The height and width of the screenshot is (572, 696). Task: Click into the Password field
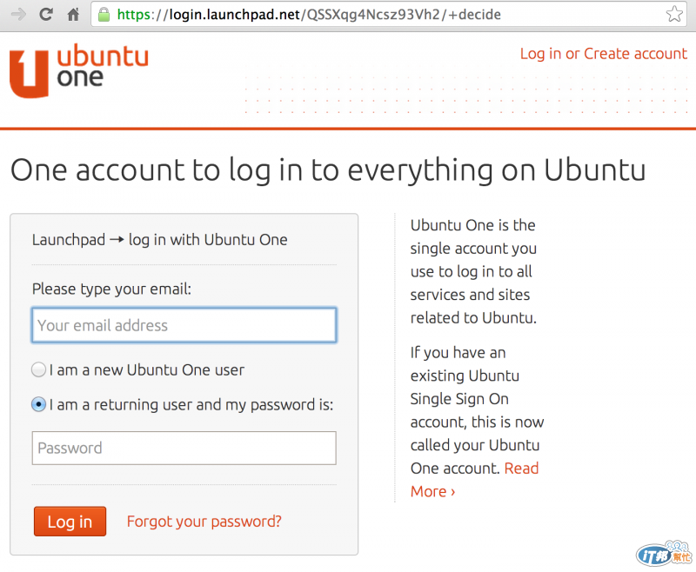(184, 448)
